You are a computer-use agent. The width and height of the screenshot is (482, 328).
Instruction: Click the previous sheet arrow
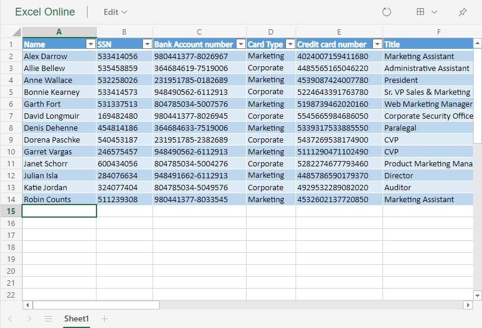10,319
